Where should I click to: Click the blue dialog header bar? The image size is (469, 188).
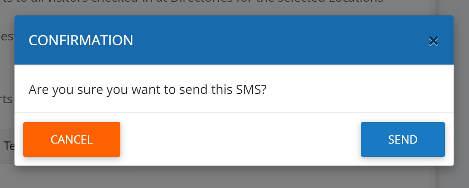pos(234,40)
